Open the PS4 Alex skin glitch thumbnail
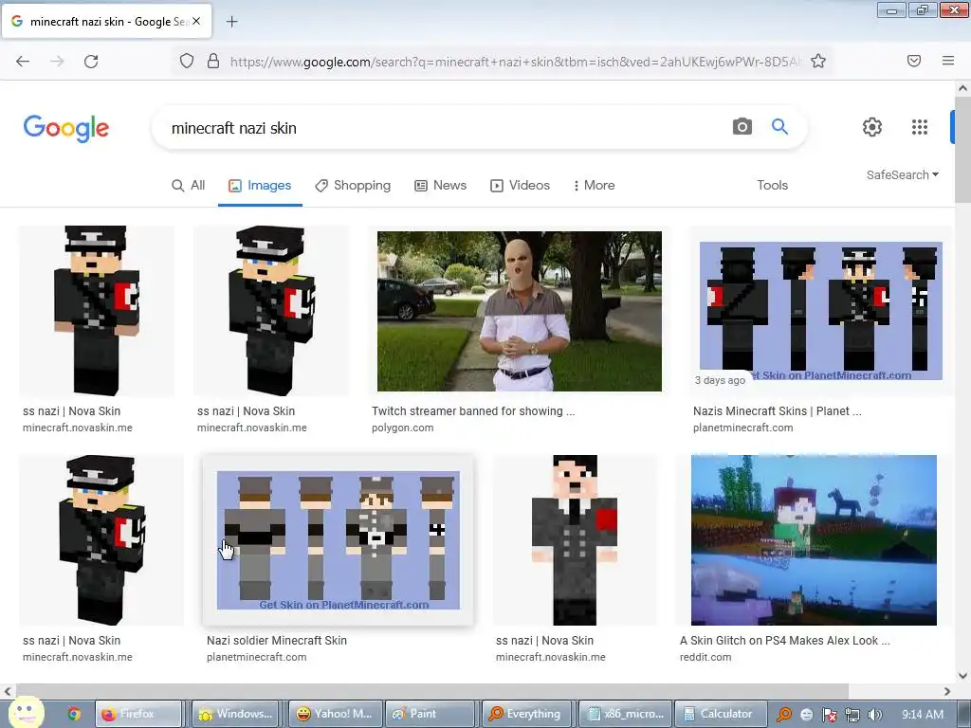 click(x=814, y=539)
